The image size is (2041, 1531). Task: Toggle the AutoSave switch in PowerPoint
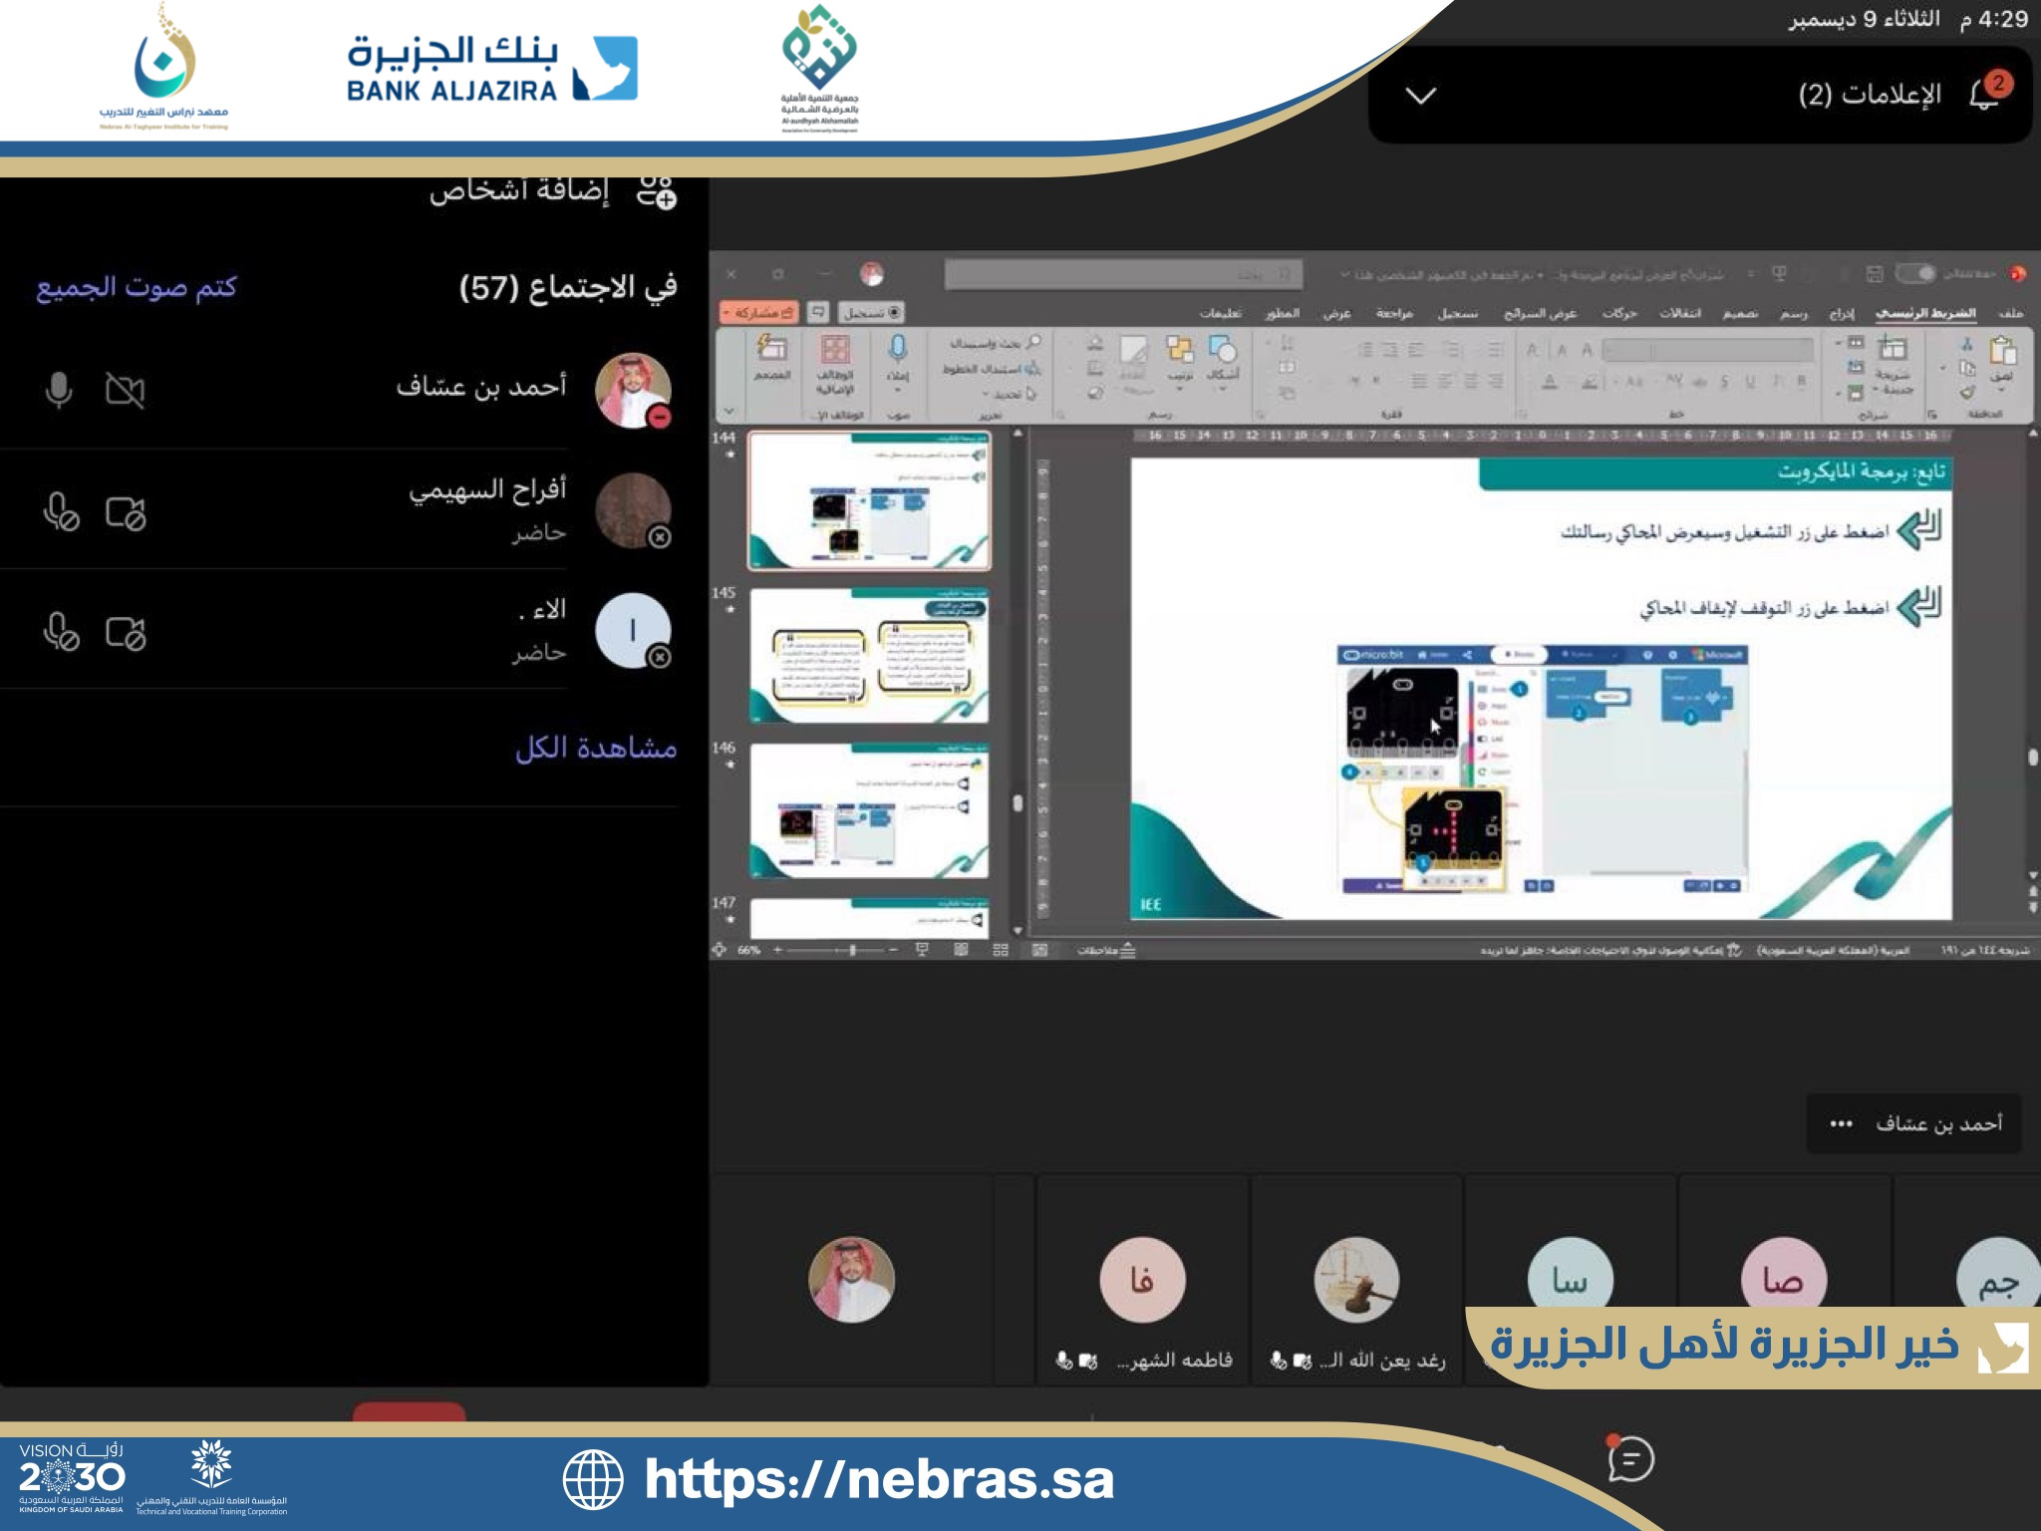1914,273
